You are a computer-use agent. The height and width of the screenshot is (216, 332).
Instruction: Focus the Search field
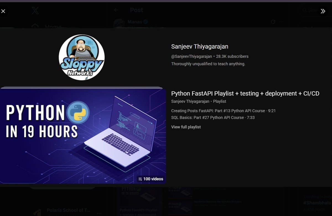pyautogui.click(x=315, y=10)
